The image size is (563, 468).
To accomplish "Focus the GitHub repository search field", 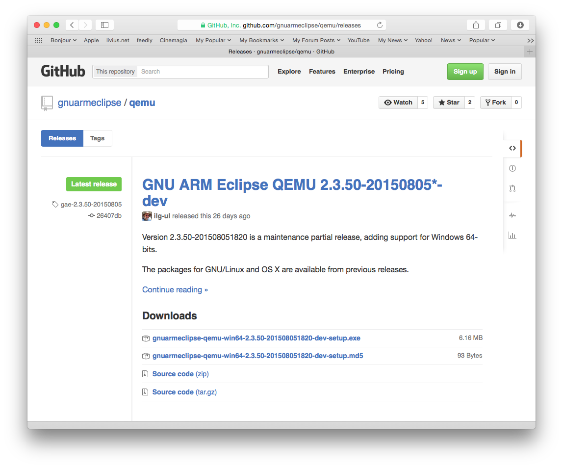I will click(203, 72).
